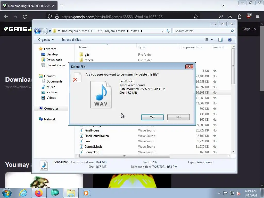Image resolution: width=264 pixels, height=198 pixels.
Task: Click the file list scroll down arrow
Action: [x=234, y=152]
